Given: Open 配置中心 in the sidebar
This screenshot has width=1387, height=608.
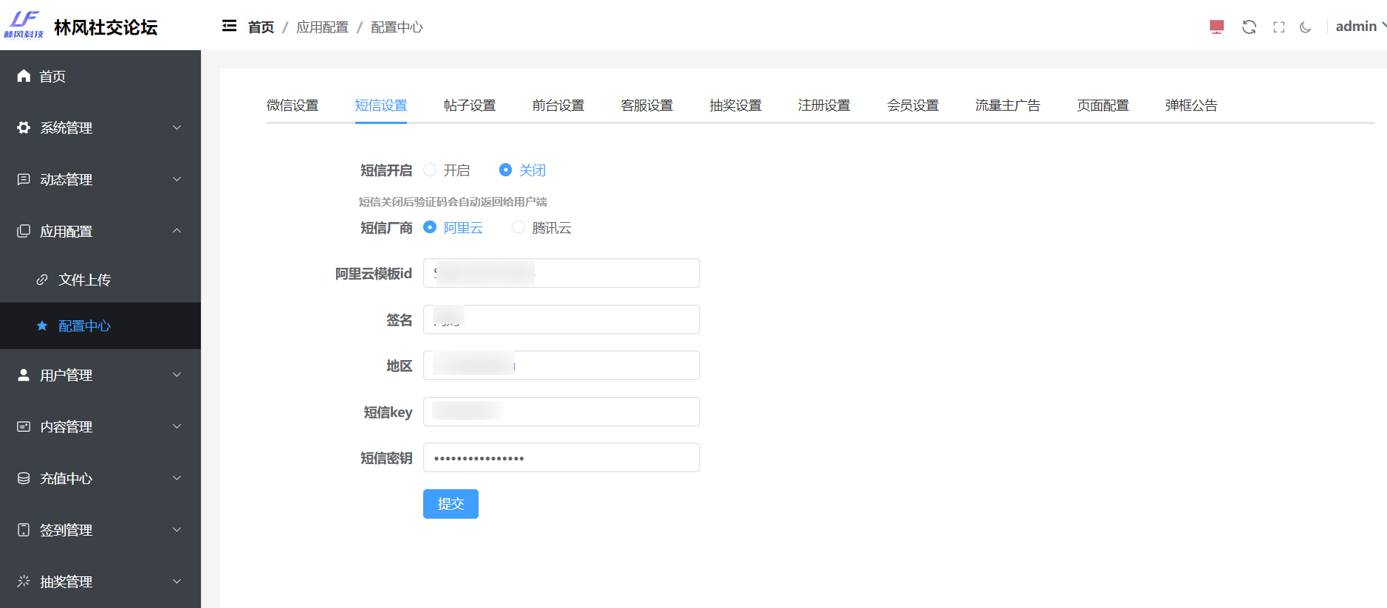Looking at the screenshot, I should pos(100,325).
